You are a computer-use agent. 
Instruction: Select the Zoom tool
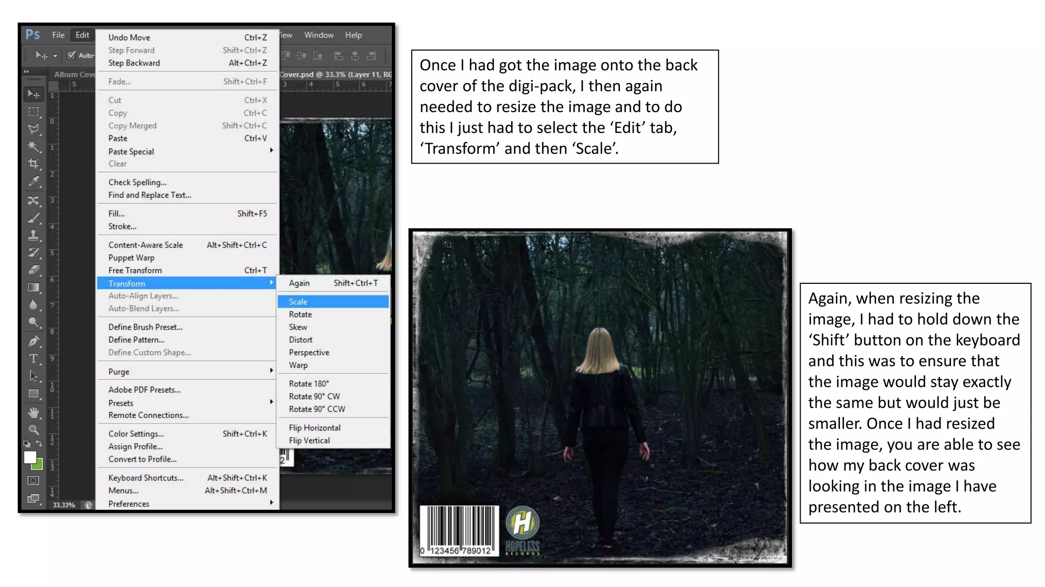point(34,430)
